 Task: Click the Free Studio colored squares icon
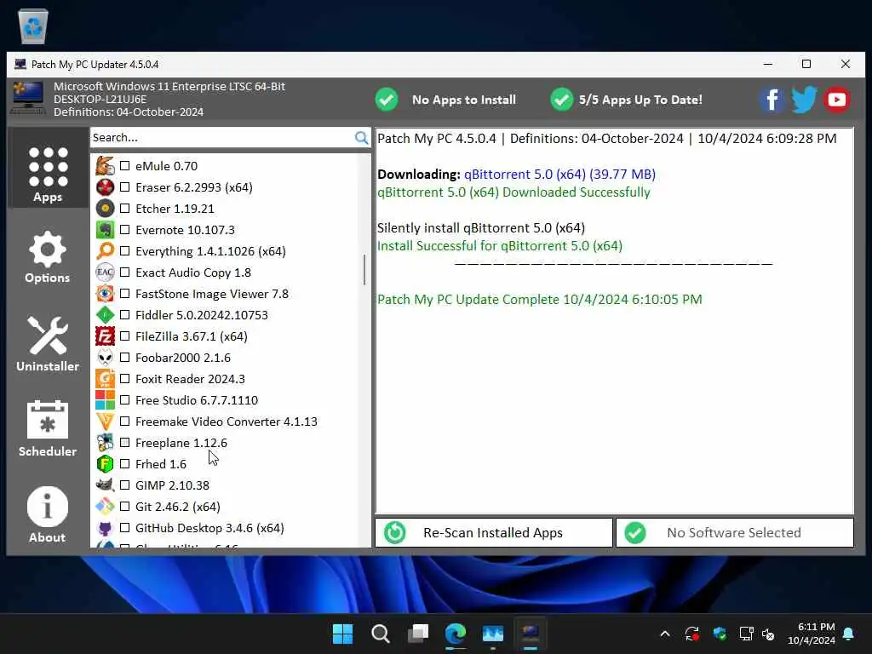(105, 400)
